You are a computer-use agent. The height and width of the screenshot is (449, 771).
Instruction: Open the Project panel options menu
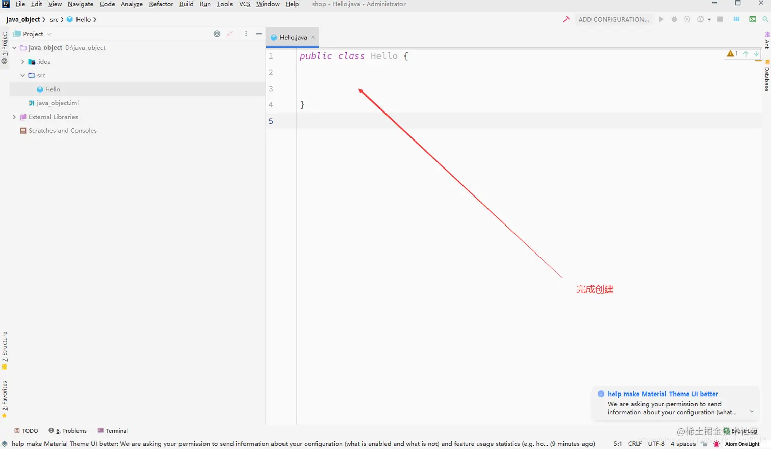click(x=246, y=34)
